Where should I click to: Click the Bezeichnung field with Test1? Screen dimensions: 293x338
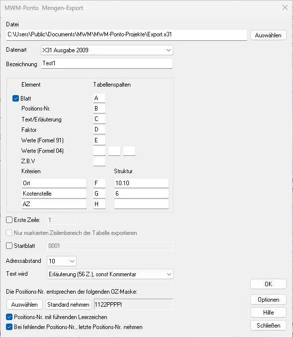107,64
